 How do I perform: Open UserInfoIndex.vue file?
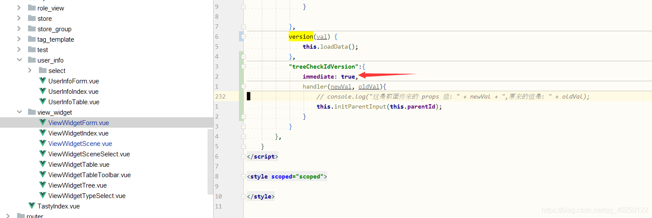(73, 91)
